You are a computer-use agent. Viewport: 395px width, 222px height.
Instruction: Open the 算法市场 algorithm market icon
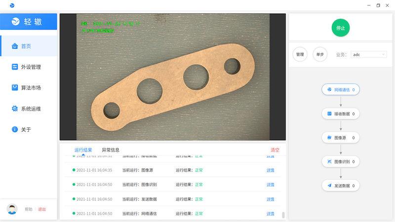coord(15,88)
